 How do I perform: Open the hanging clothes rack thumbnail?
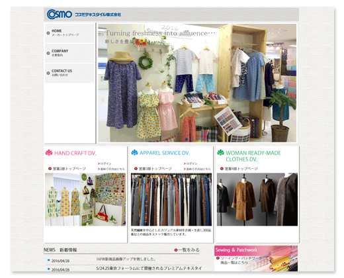click(171, 199)
